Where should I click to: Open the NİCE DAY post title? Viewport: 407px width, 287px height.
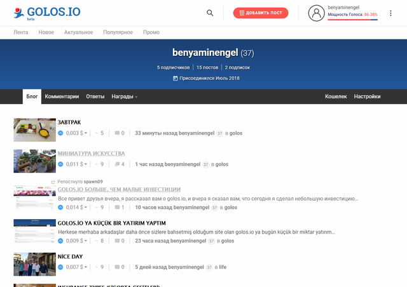pos(70,257)
